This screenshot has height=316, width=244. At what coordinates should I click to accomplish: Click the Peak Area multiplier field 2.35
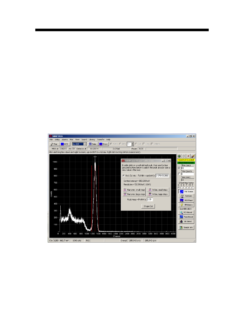(150, 199)
